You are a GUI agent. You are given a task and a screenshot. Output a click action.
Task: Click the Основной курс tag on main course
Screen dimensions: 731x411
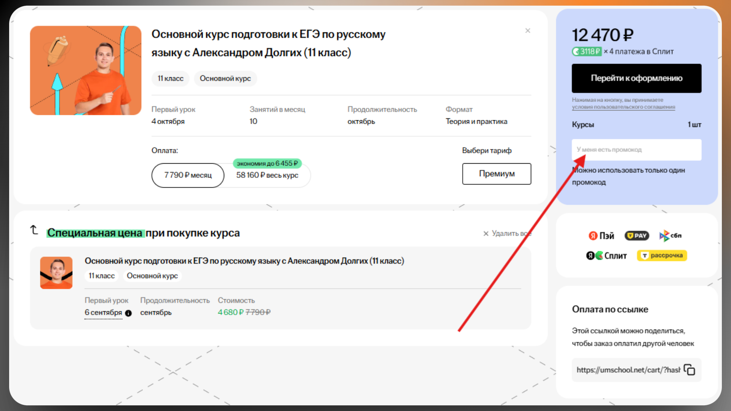(x=225, y=79)
